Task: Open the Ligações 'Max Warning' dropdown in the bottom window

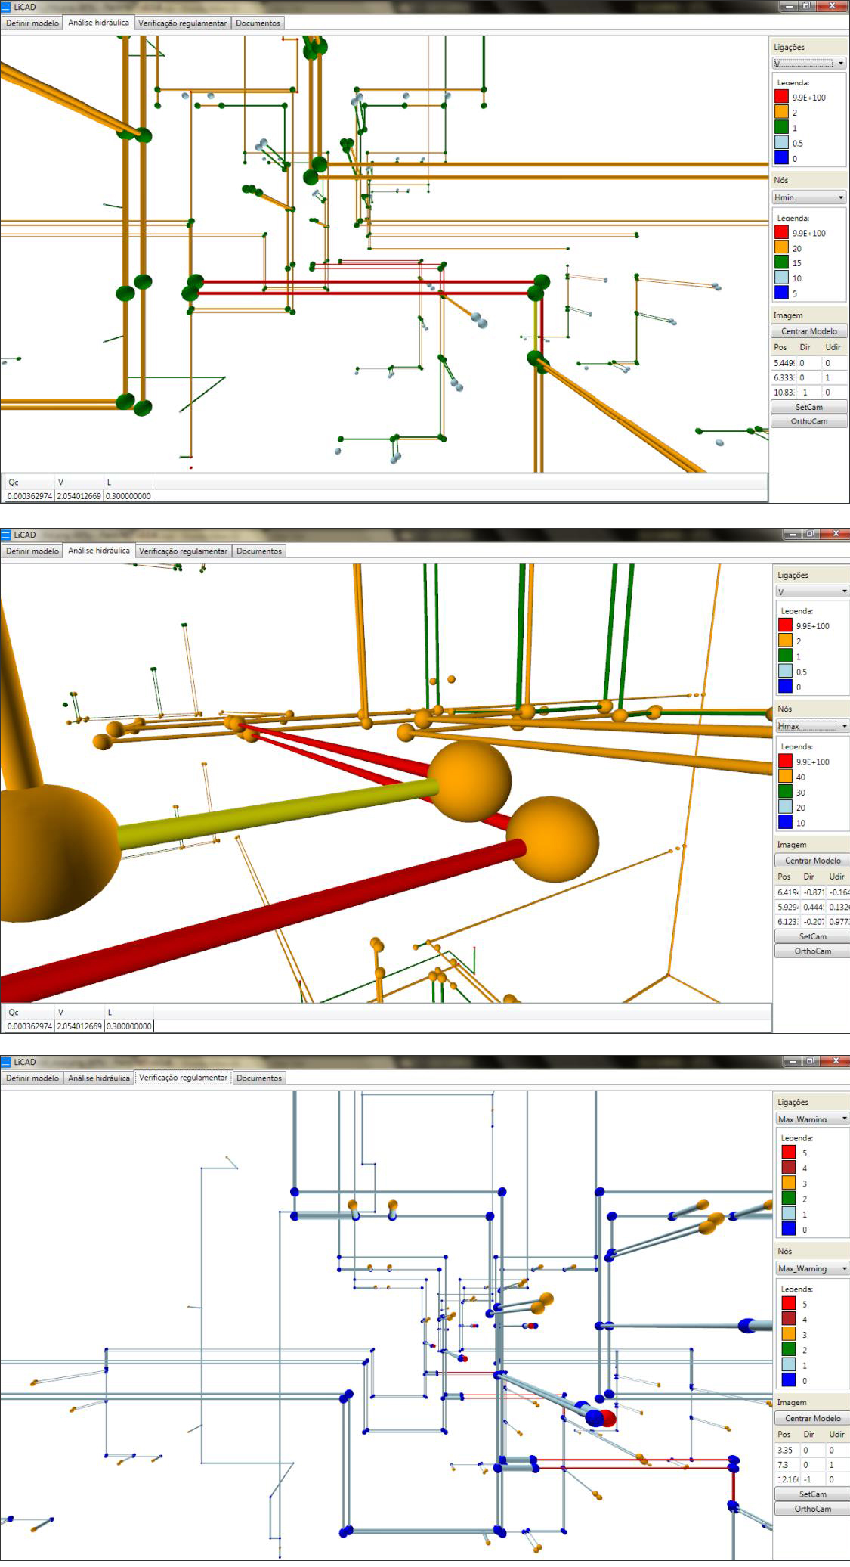Action: [812, 1119]
